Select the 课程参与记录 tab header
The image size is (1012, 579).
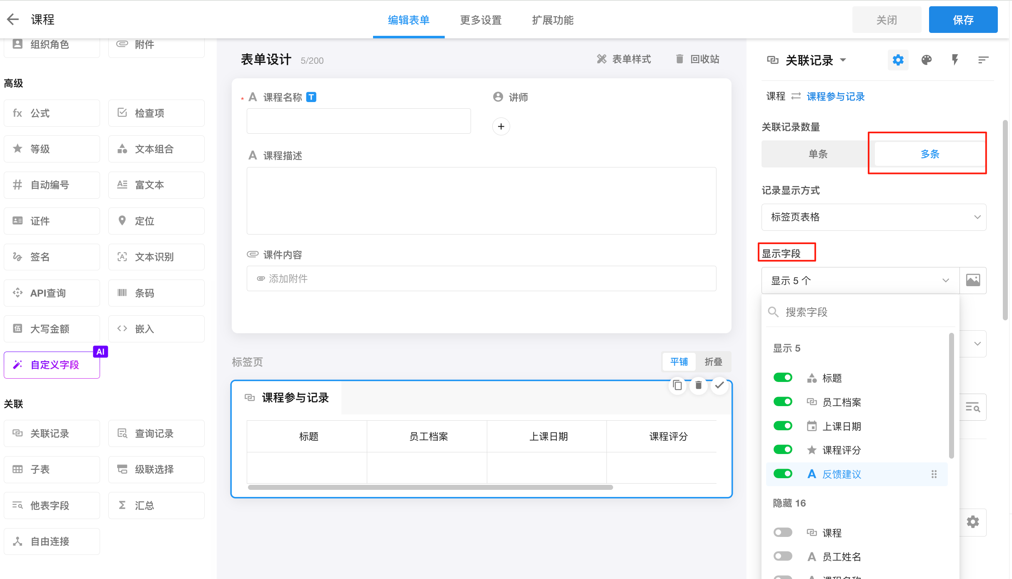(x=287, y=397)
